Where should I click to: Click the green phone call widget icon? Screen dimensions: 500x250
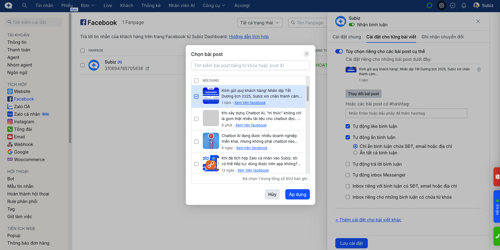[497, 236]
